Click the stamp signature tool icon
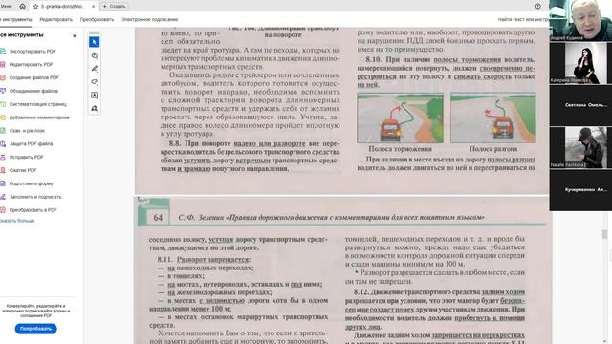Screen dimensions: 612x344 pyautogui.click(x=95, y=109)
